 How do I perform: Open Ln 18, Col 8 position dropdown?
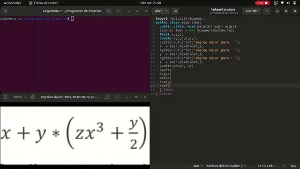pos(271,166)
